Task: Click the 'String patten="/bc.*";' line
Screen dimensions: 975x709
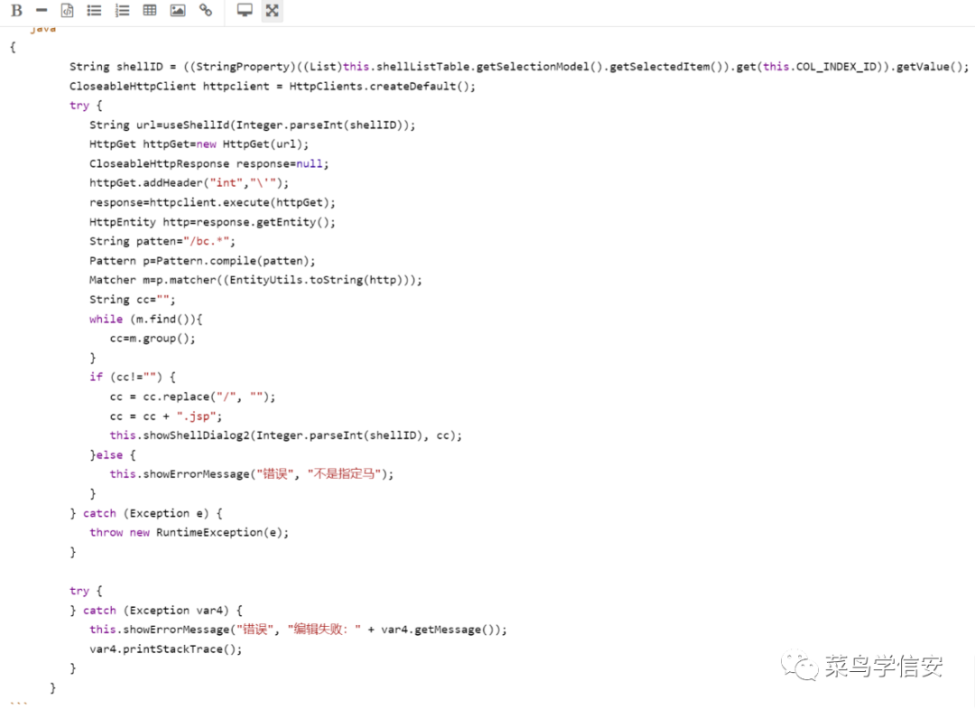Action: tap(162, 241)
